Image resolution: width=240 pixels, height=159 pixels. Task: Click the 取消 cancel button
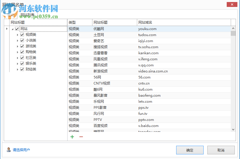click(221, 150)
